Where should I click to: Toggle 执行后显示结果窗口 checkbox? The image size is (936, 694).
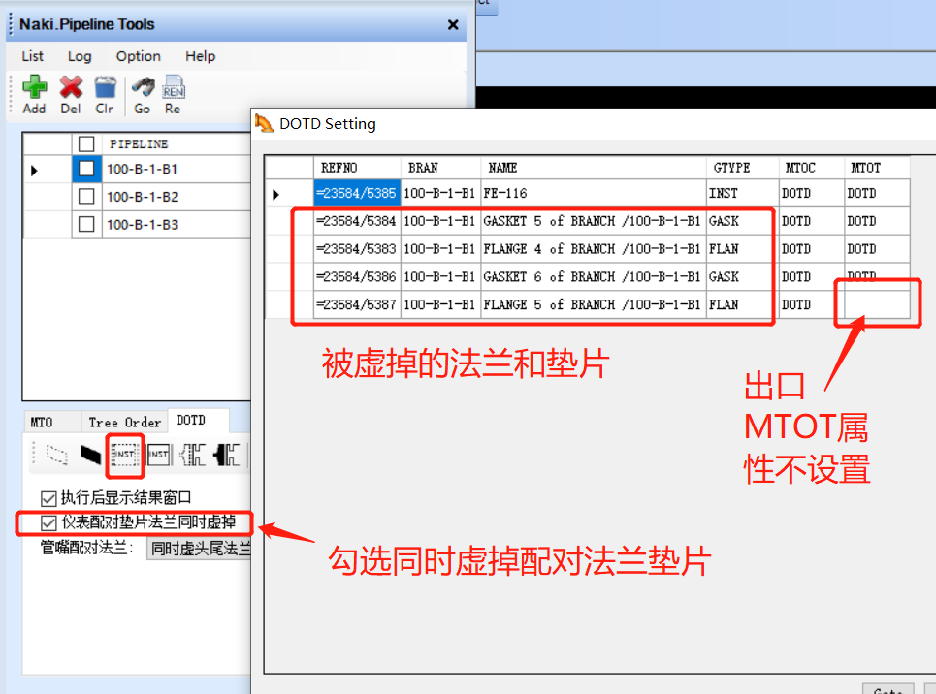48,498
